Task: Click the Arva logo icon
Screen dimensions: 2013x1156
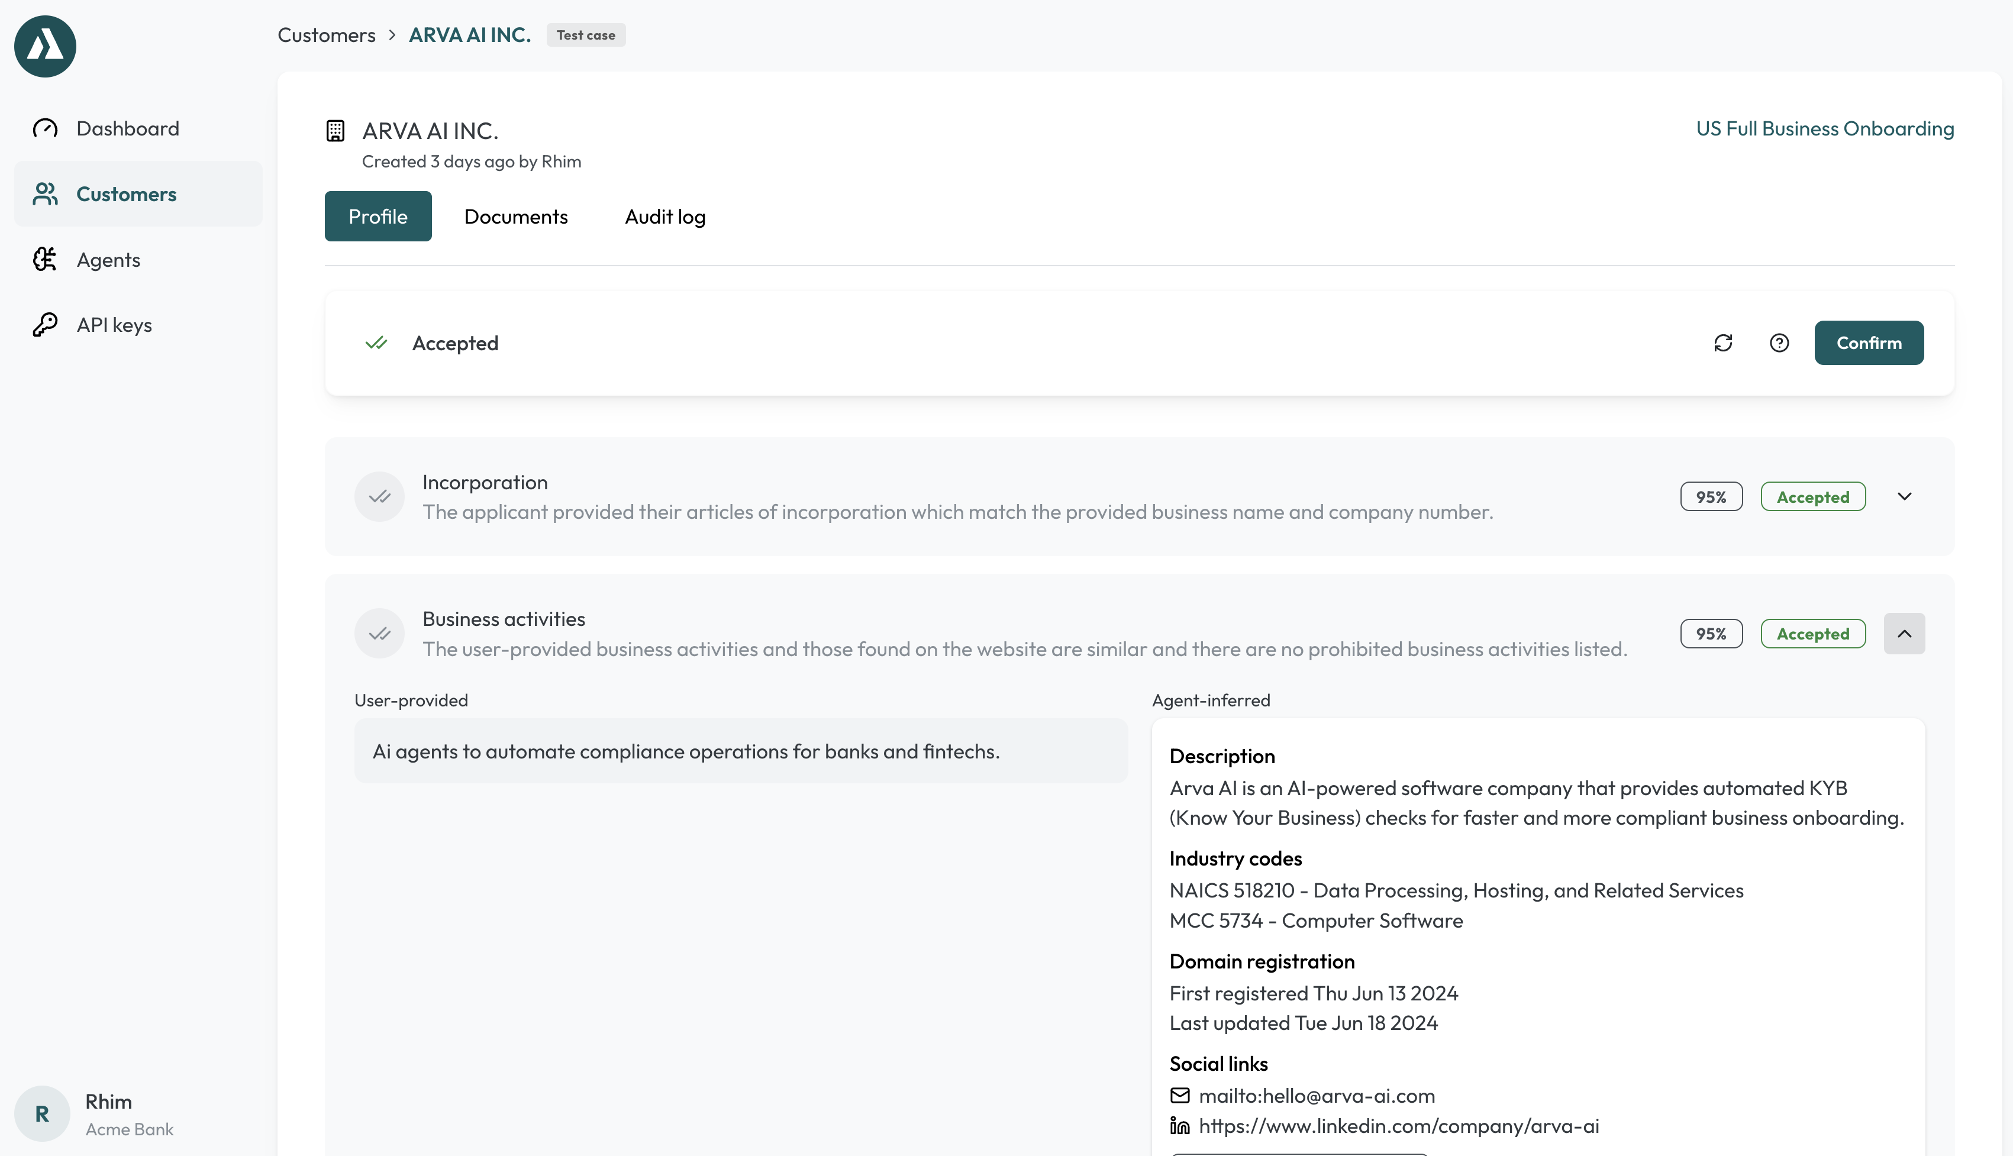Action: [x=45, y=46]
